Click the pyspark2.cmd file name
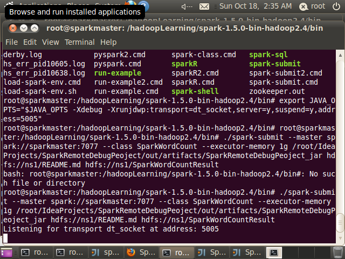The width and height of the screenshot is (345, 259). [x=120, y=54]
